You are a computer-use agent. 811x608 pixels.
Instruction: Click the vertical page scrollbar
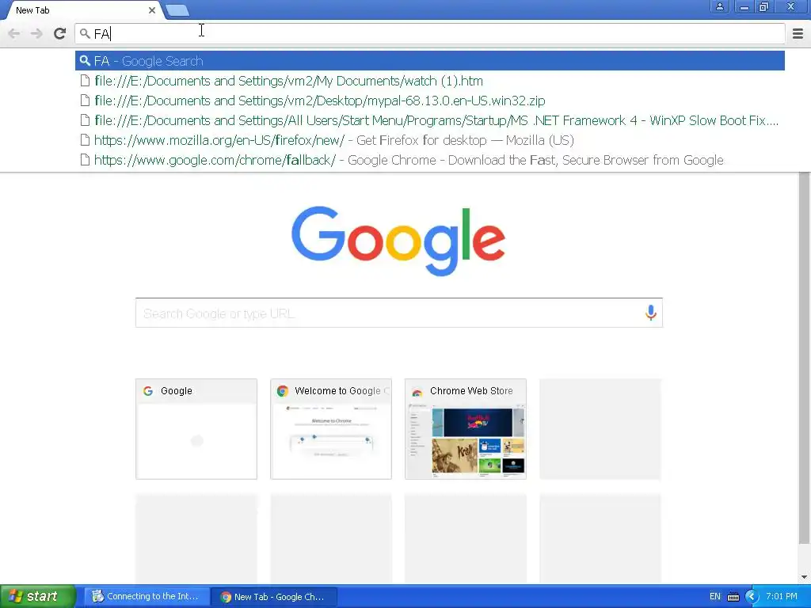804,357
